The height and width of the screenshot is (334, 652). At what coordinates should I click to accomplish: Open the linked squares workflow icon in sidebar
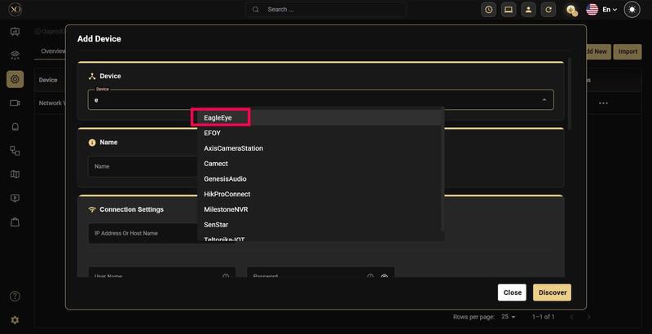pyautogui.click(x=15, y=151)
